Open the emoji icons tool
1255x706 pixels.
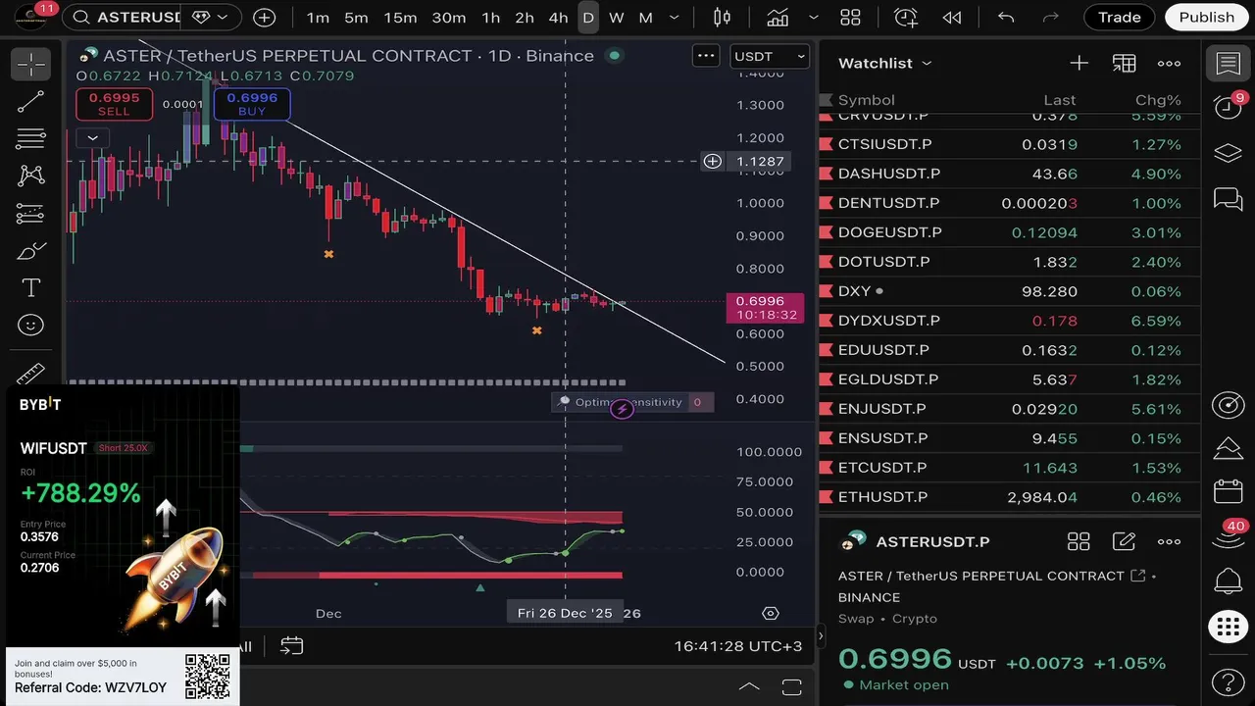click(31, 326)
